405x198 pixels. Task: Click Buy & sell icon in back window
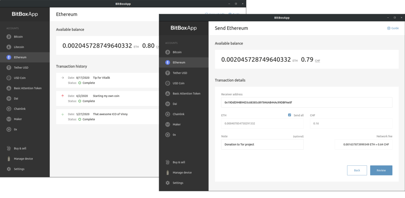point(9,148)
